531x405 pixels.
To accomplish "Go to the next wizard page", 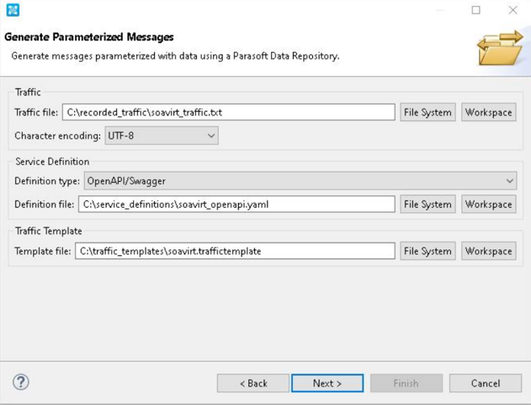I will (x=327, y=383).
